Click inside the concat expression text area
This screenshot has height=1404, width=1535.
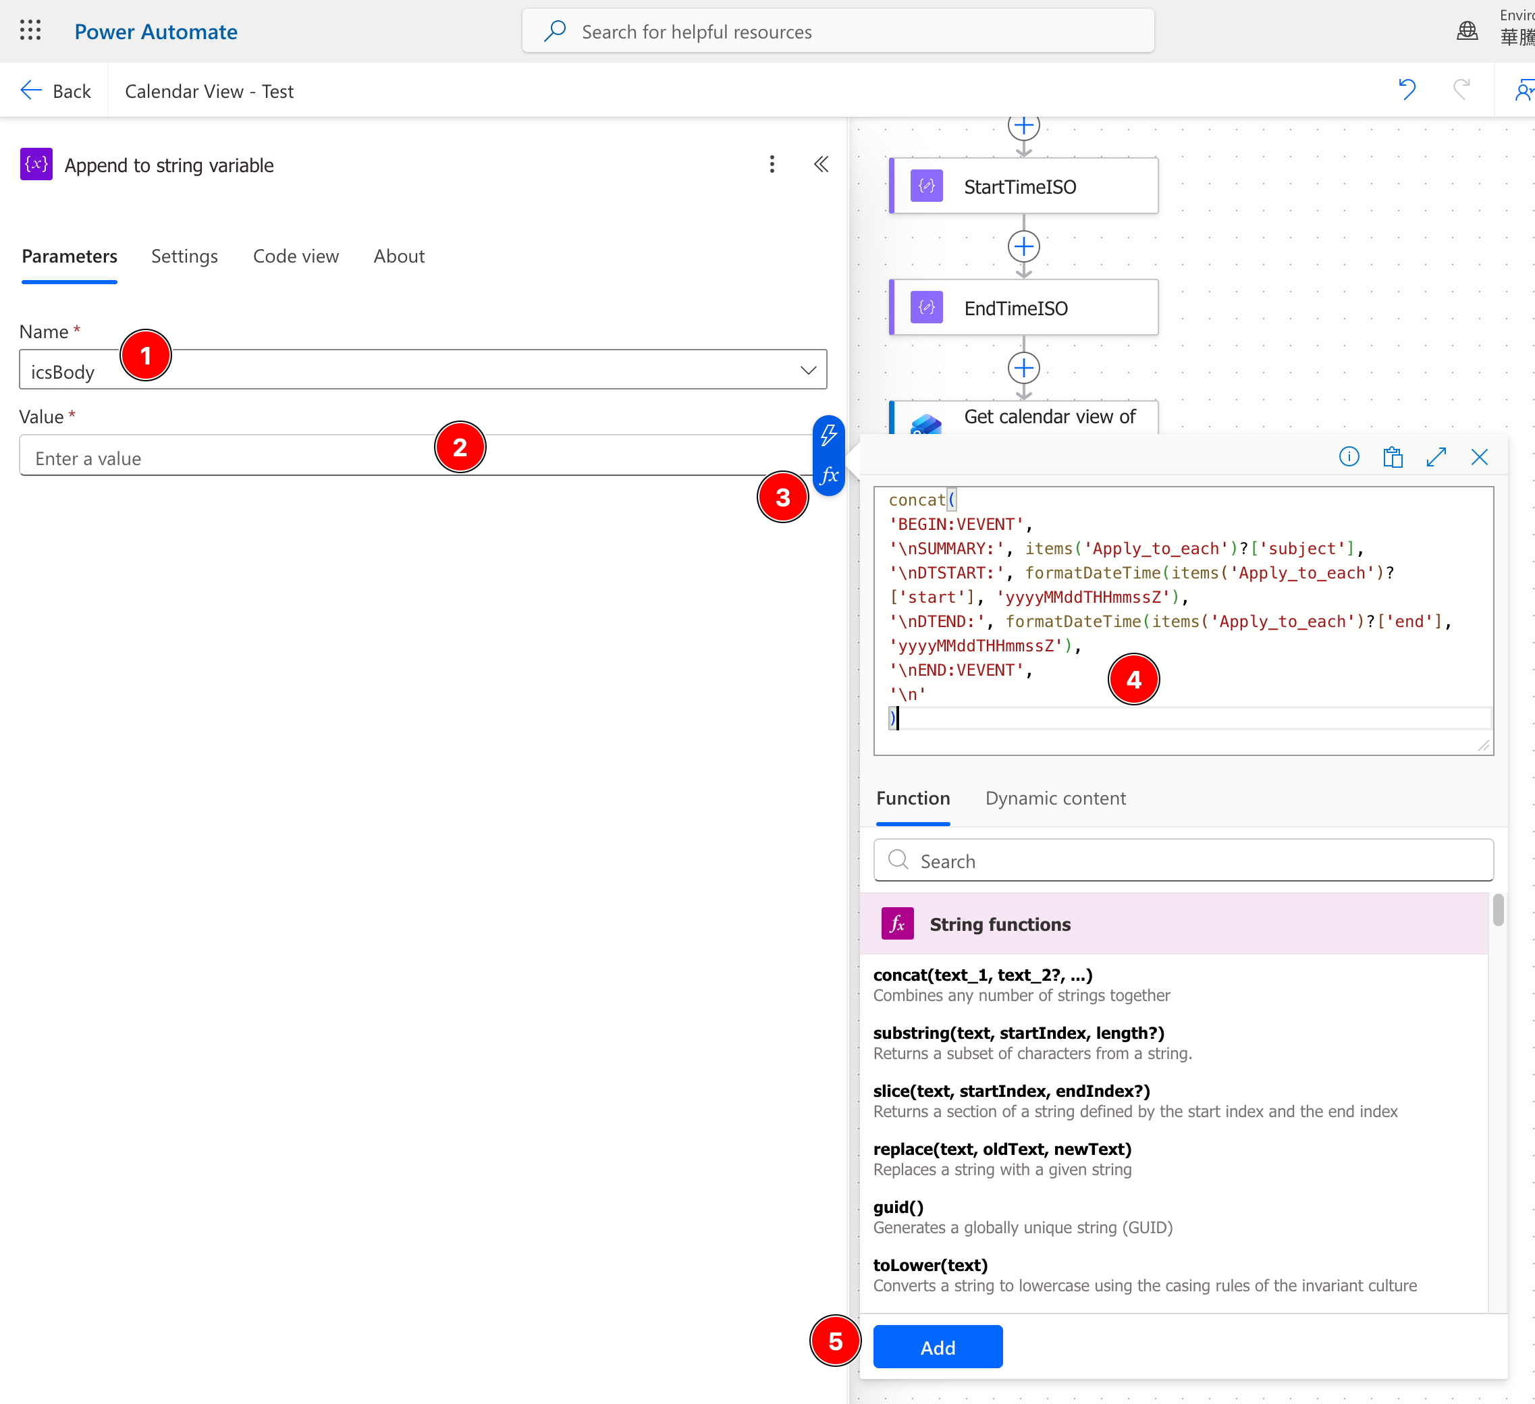click(1183, 621)
